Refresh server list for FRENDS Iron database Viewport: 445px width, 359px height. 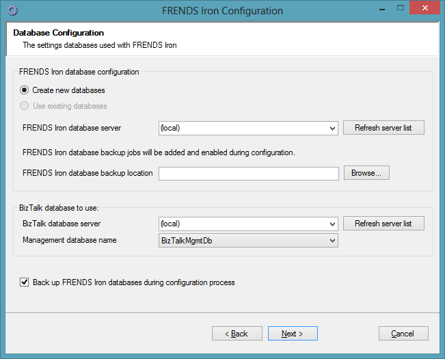[383, 128]
